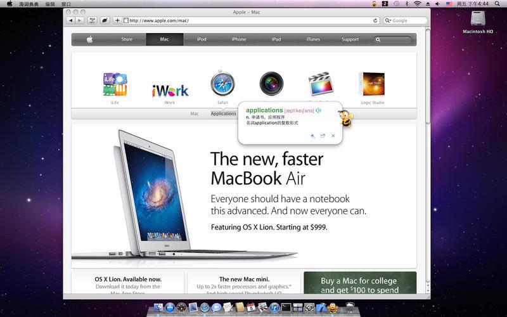The height and width of the screenshot is (317, 507).
Task: Click the bee mascot beside the dictionary popup
Action: [x=346, y=118]
